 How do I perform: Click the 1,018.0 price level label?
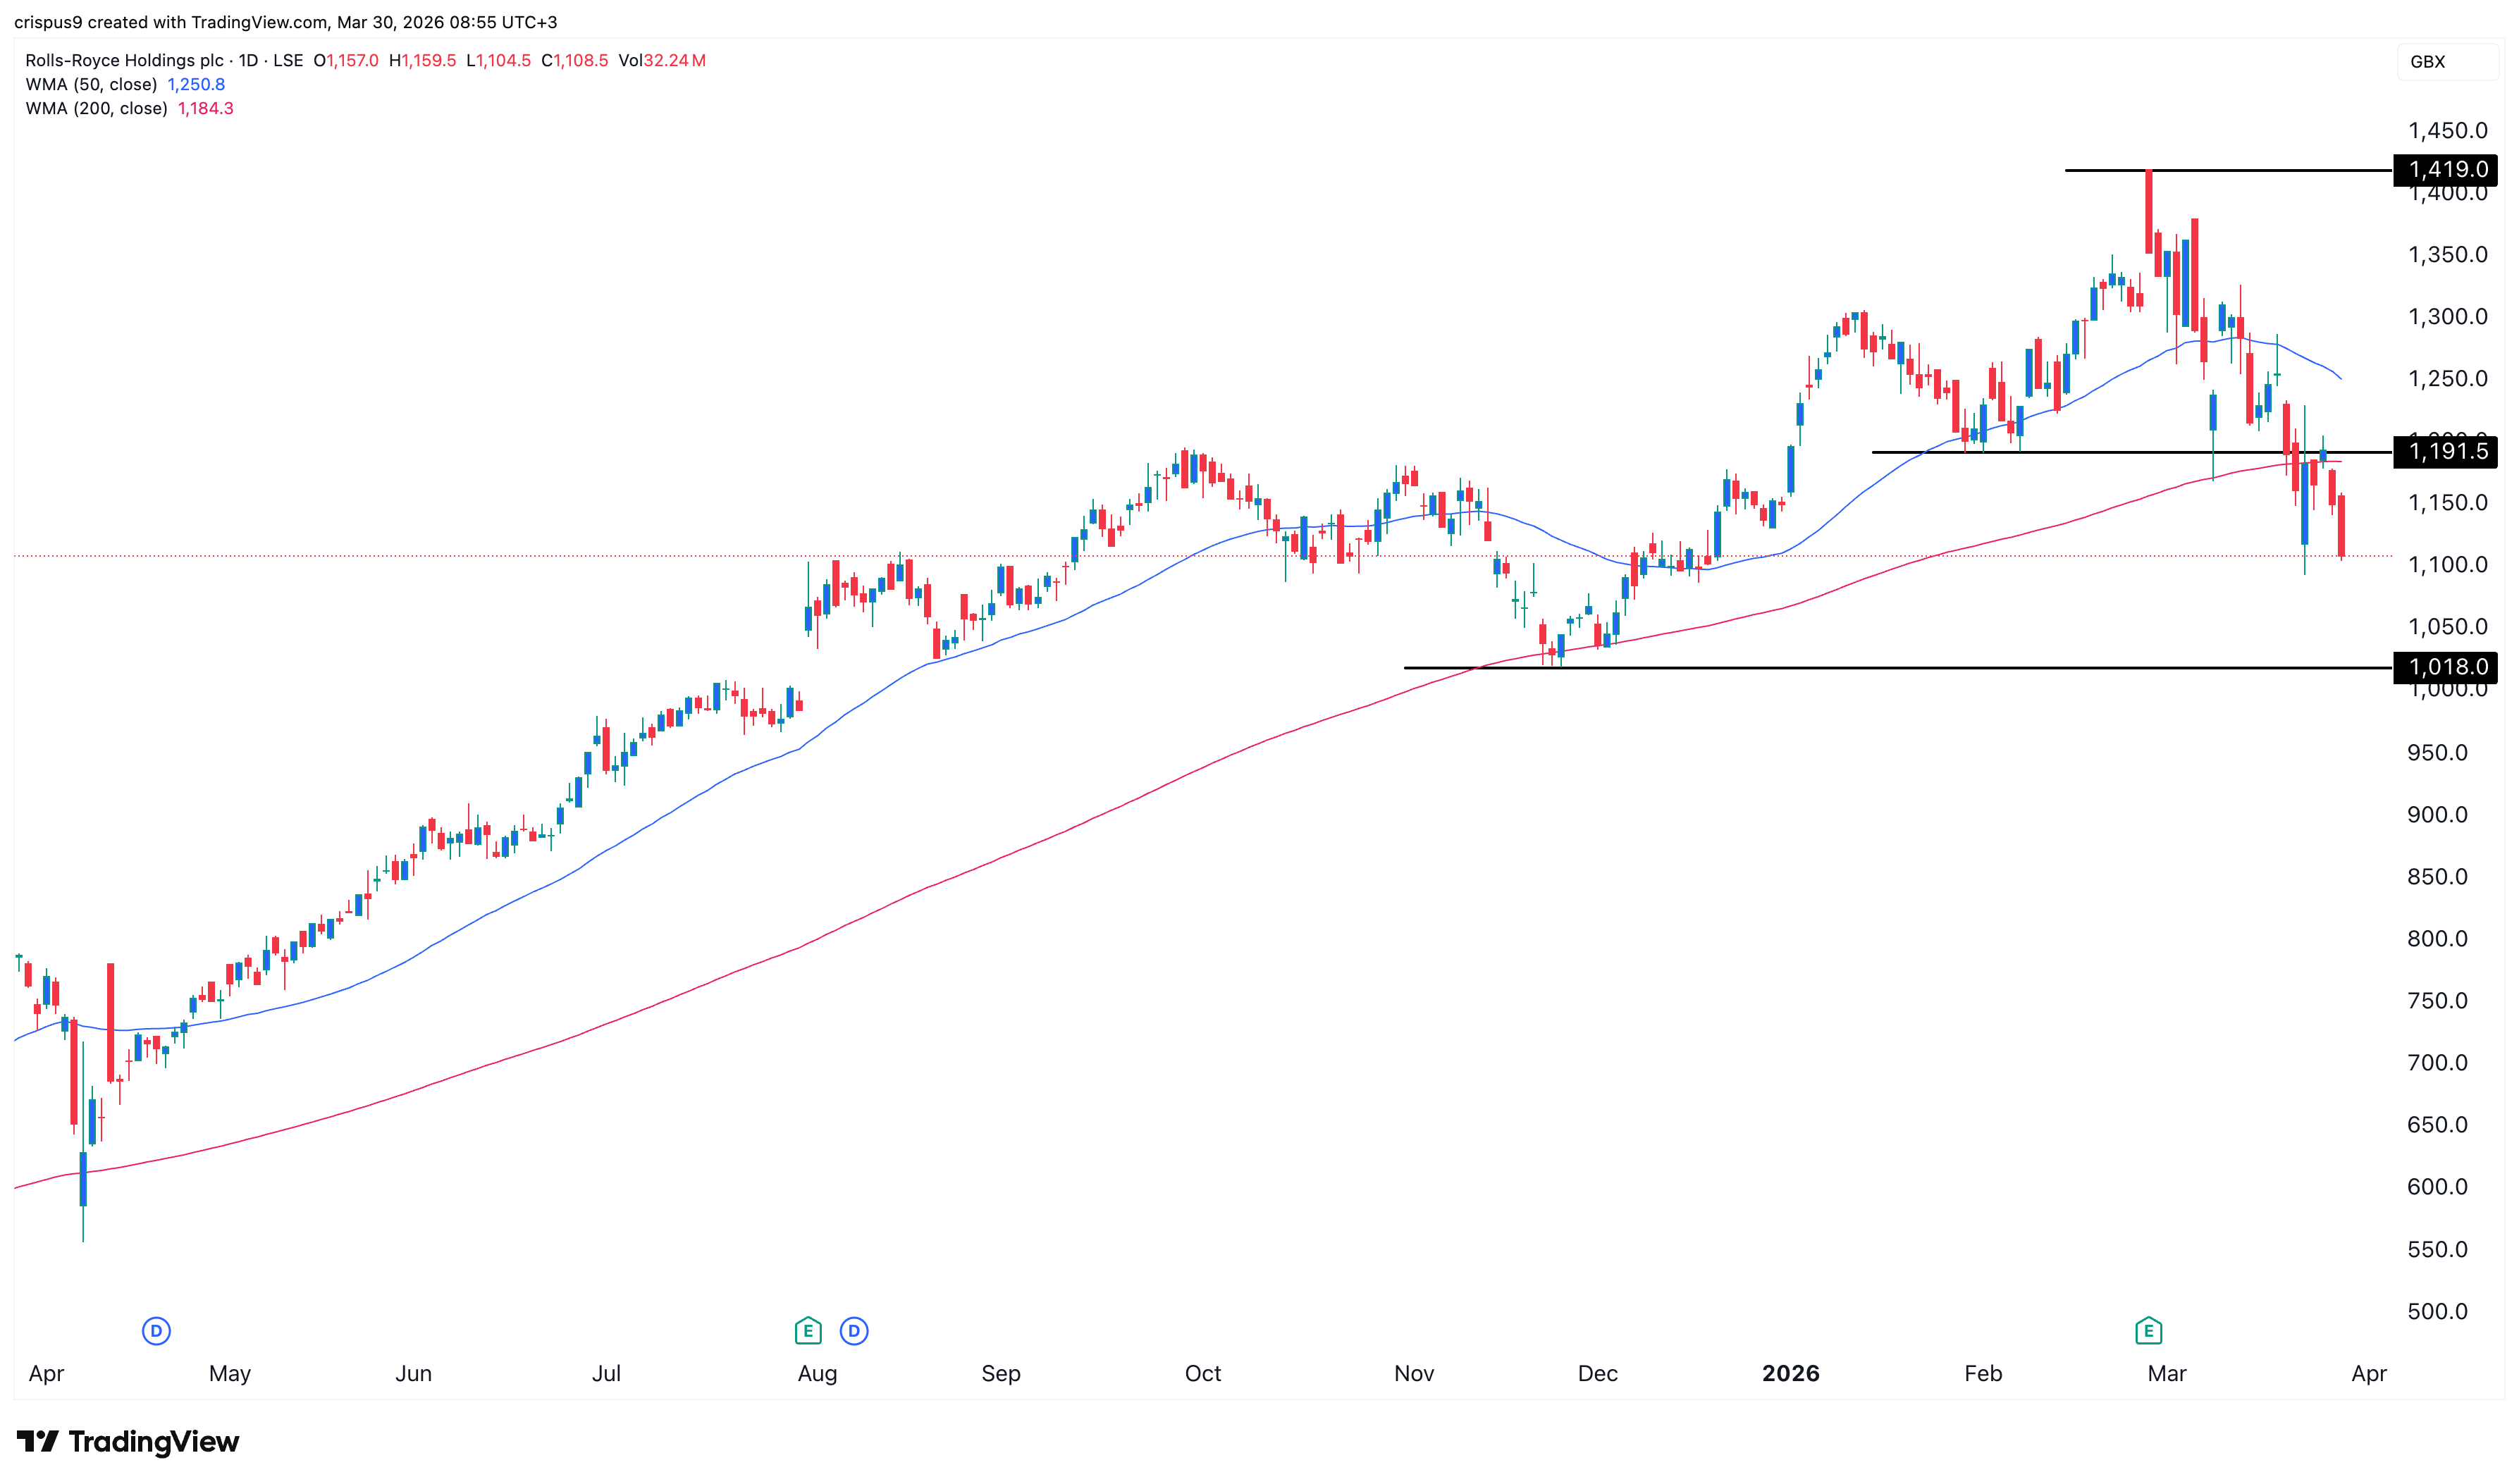[2445, 667]
